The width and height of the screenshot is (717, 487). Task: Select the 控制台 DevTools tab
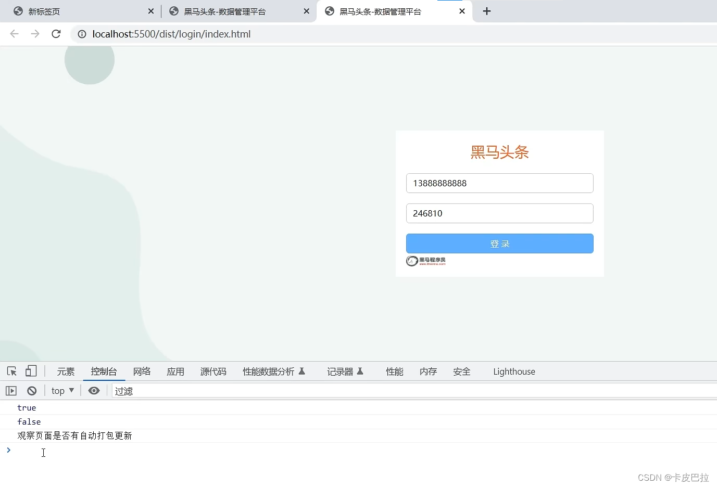point(104,371)
